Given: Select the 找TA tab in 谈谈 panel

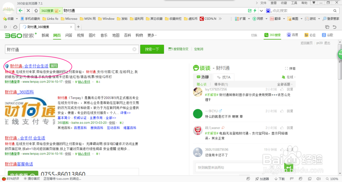Looking at the screenshot, I should [x=224, y=77].
